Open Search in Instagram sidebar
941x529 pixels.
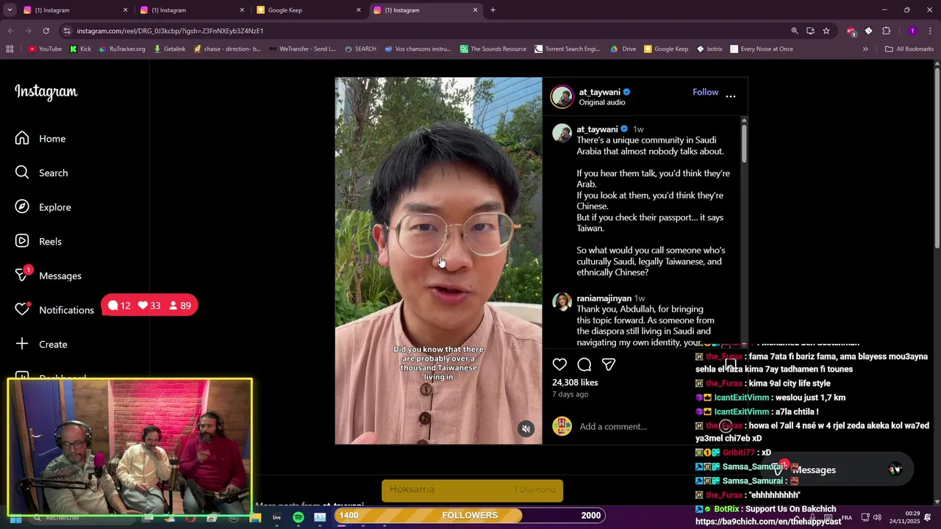tap(42, 173)
